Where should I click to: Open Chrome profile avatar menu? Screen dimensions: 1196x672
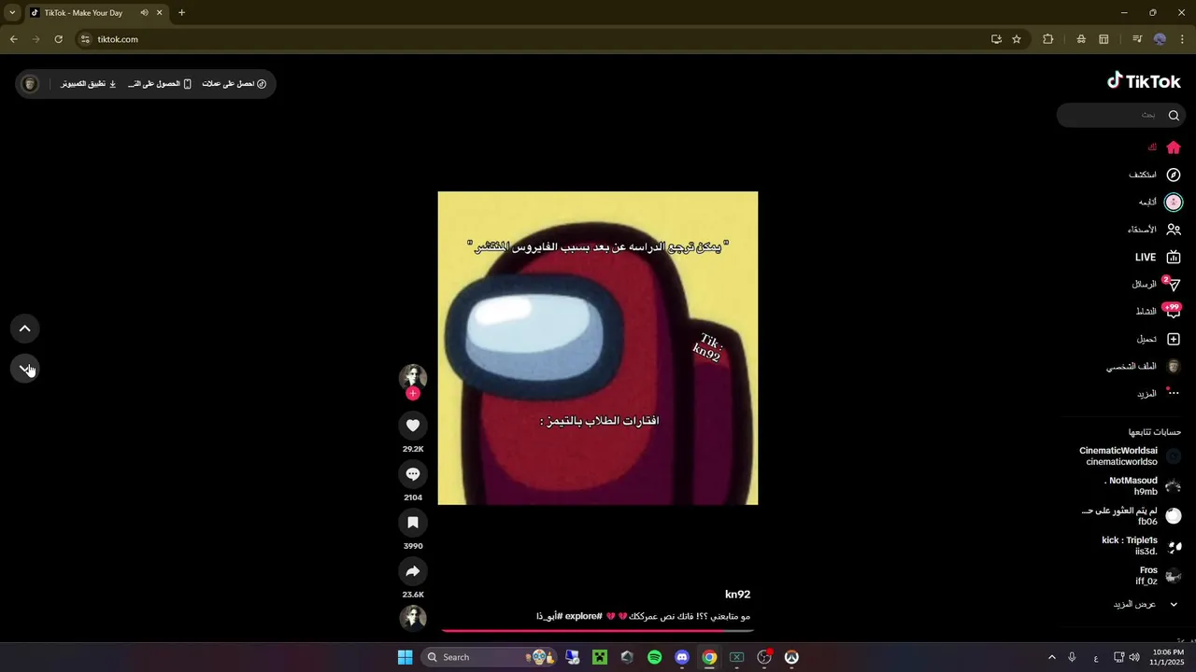1160,39
